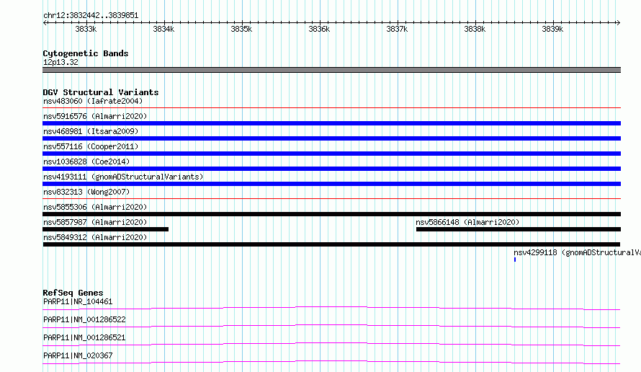This screenshot has width=641, height=372.
Task: Click the short nsv5857987 black bar
Action: pos(105,229)
